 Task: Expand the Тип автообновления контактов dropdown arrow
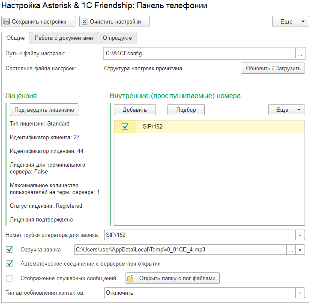pos(300,293)
